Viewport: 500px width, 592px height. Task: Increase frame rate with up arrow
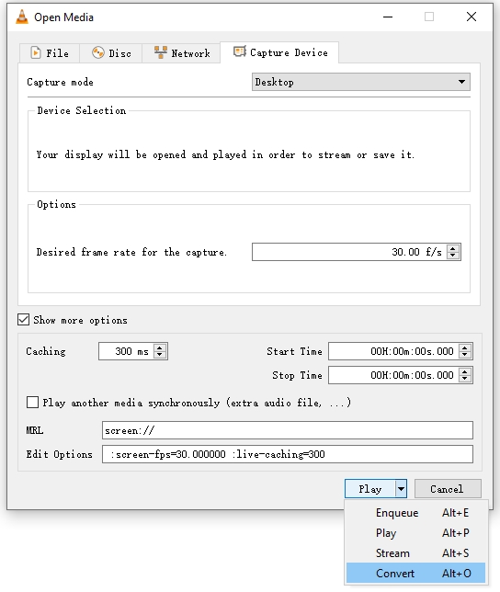point(453,248)
